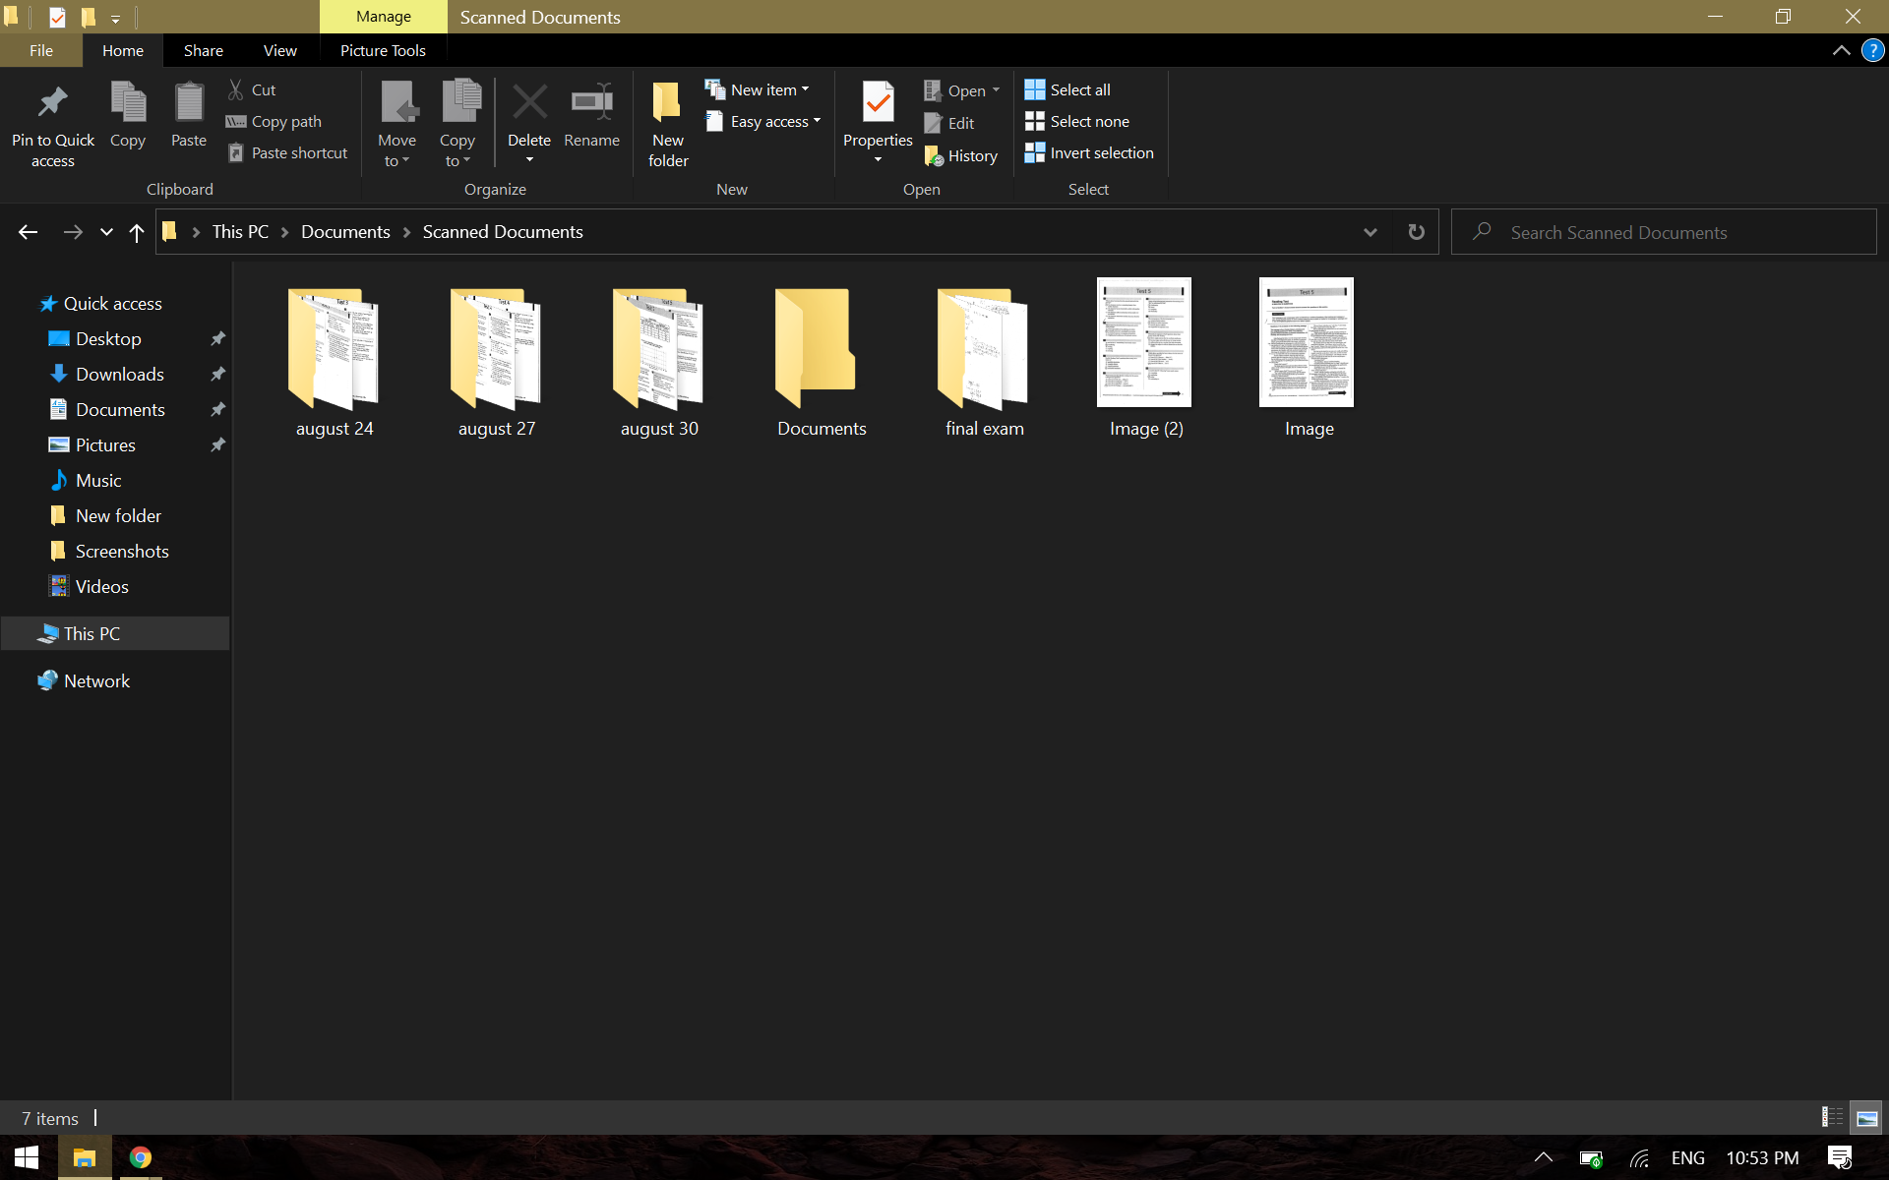Open Screenshots in navigation pane
The height and width of the screenshot is (1180, 1889).
pyautogui.click(x=122, y=552)
